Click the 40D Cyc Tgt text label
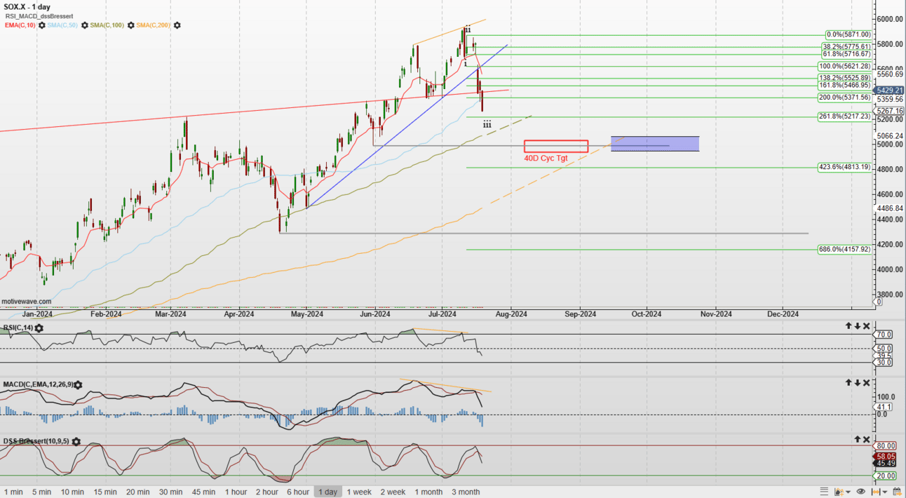This screenshot has width=906, height=498. (546, 158)
